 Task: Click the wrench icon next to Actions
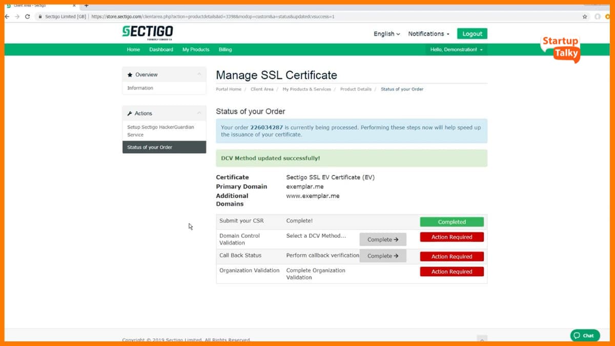tap(130, 113)
